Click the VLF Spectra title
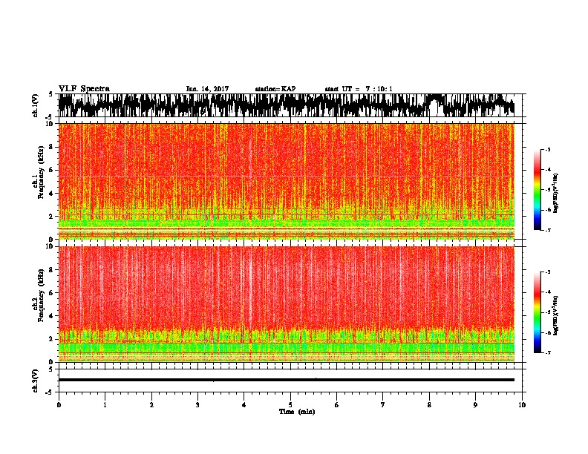The width and height of the screenshot is (588, 454). (x=84, y=89)
